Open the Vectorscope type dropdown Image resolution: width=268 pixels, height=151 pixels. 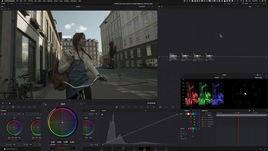click(259, 78)
